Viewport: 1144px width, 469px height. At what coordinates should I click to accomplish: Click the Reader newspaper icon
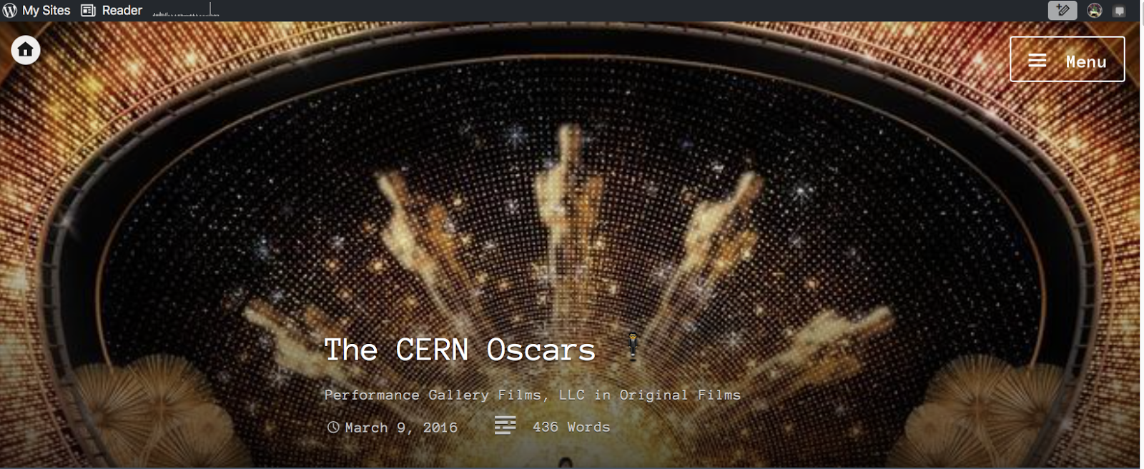point(88,11)
